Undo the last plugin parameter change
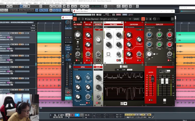 tap(154, 19)
